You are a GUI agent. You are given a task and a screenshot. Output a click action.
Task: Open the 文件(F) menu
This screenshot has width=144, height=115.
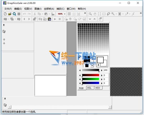[8, 9]
